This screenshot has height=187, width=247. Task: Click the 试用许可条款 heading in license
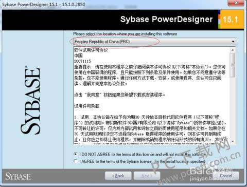(87, 106)
